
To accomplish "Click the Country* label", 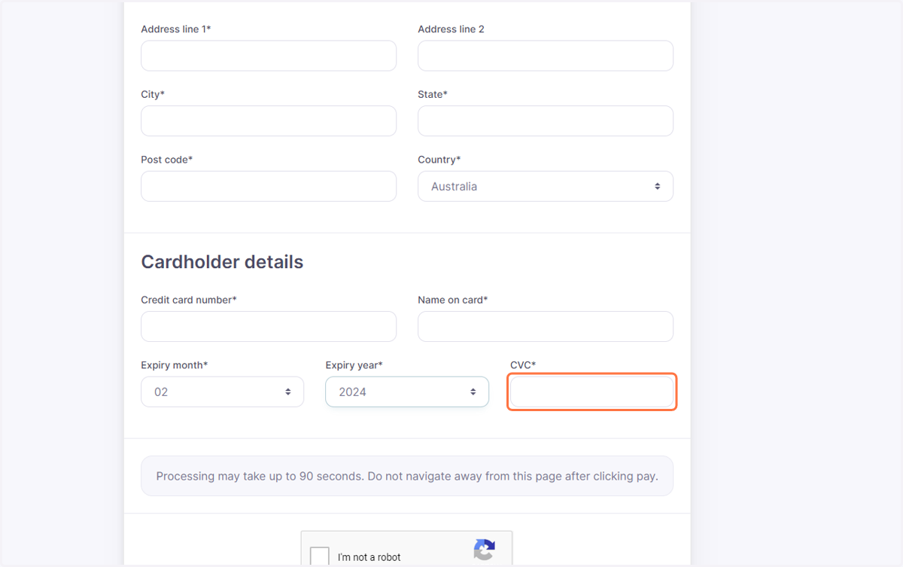I will tap(439, 160).
